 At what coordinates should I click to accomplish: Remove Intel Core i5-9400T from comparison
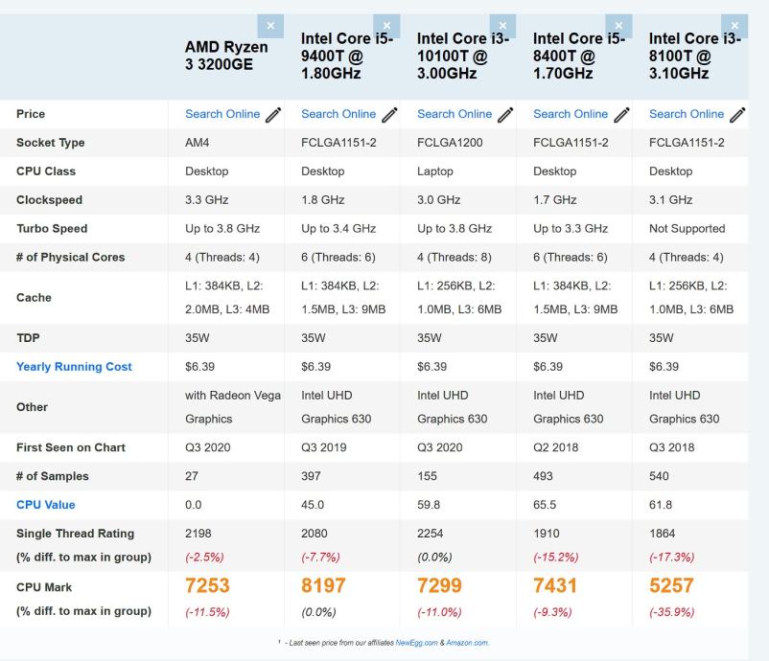[x=386, y=26]
